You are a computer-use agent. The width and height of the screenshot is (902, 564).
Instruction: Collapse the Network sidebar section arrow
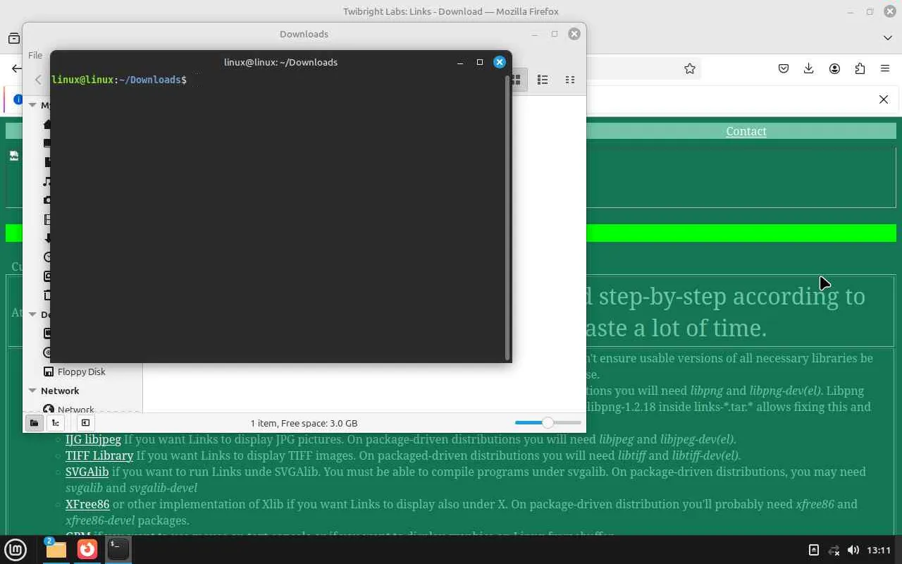pos(32,391)
